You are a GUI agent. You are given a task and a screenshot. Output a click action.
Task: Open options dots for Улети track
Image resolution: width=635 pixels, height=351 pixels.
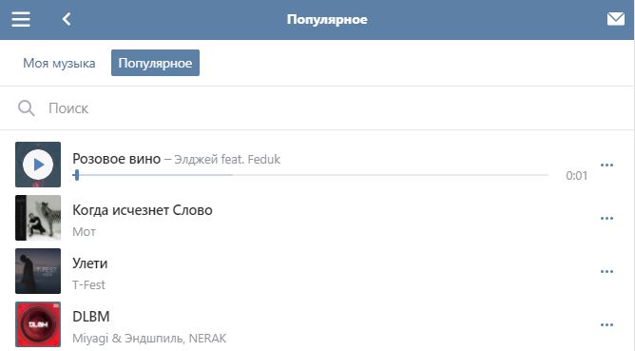(606, 271)
